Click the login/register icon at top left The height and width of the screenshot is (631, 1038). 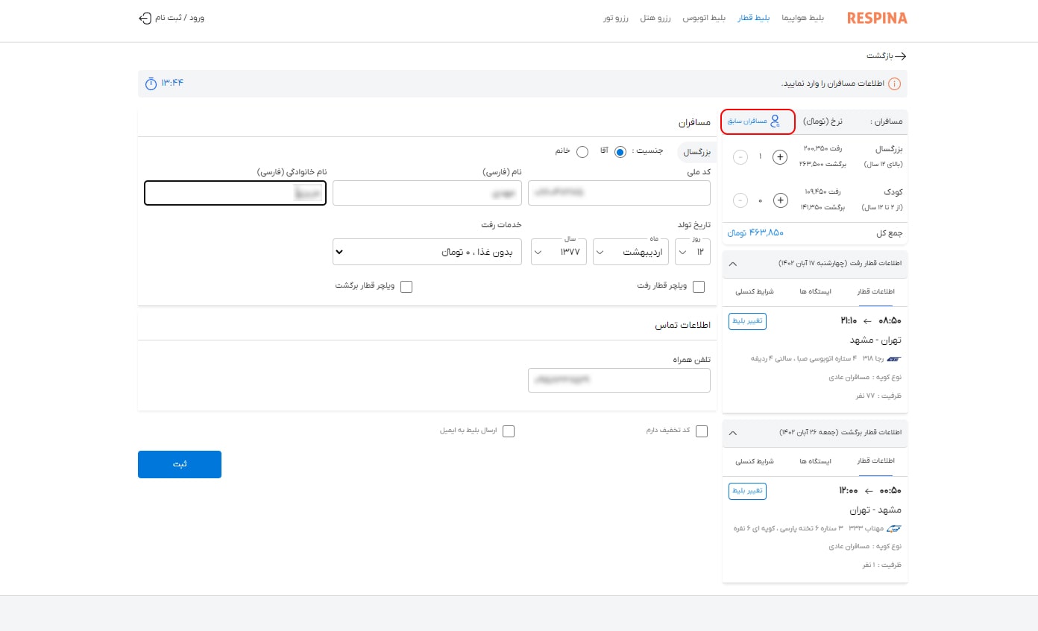145,18
